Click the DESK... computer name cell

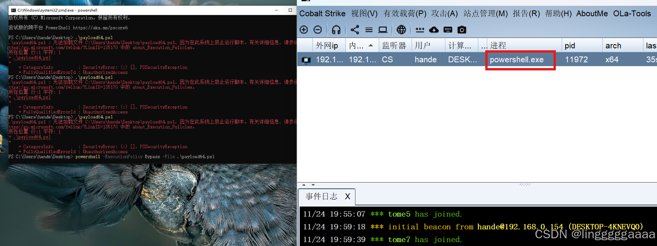click(x=462, y=60)
